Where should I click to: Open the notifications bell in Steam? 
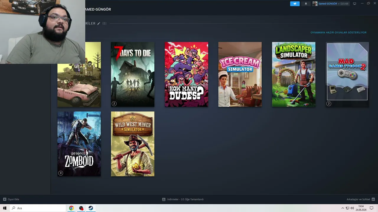306,4
